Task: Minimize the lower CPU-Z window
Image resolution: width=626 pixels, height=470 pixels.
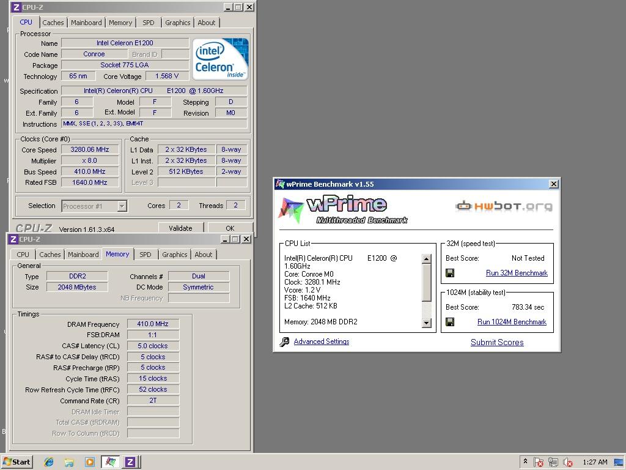Action: (225, 239)
